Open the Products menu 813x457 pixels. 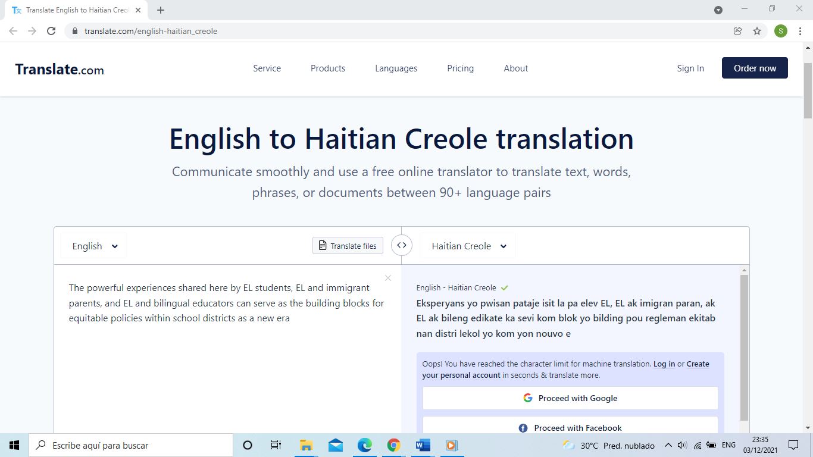point(328,68)
